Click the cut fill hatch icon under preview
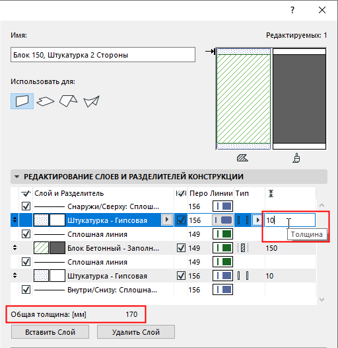The height and width of the screenshot is (348, 338). [x=242, y=158]
